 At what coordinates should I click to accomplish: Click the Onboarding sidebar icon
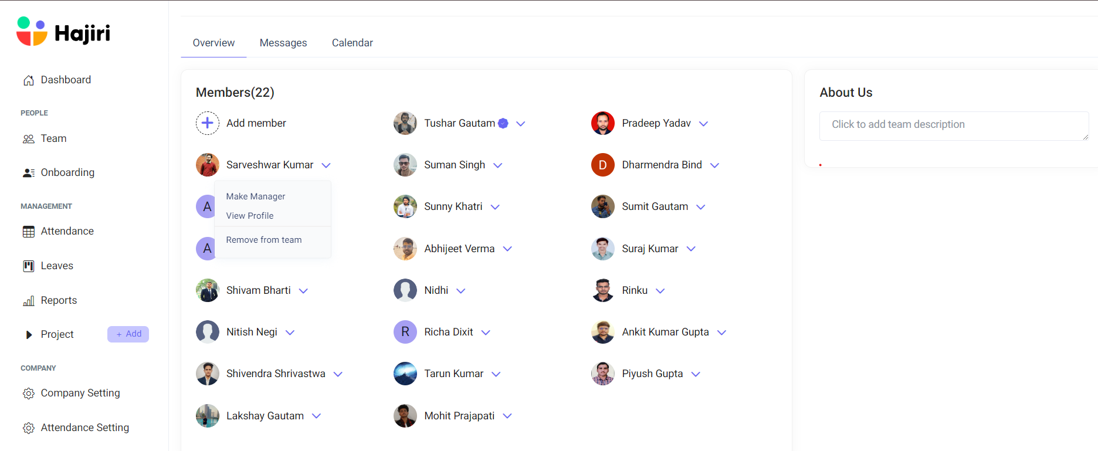(x=28, y=173)
